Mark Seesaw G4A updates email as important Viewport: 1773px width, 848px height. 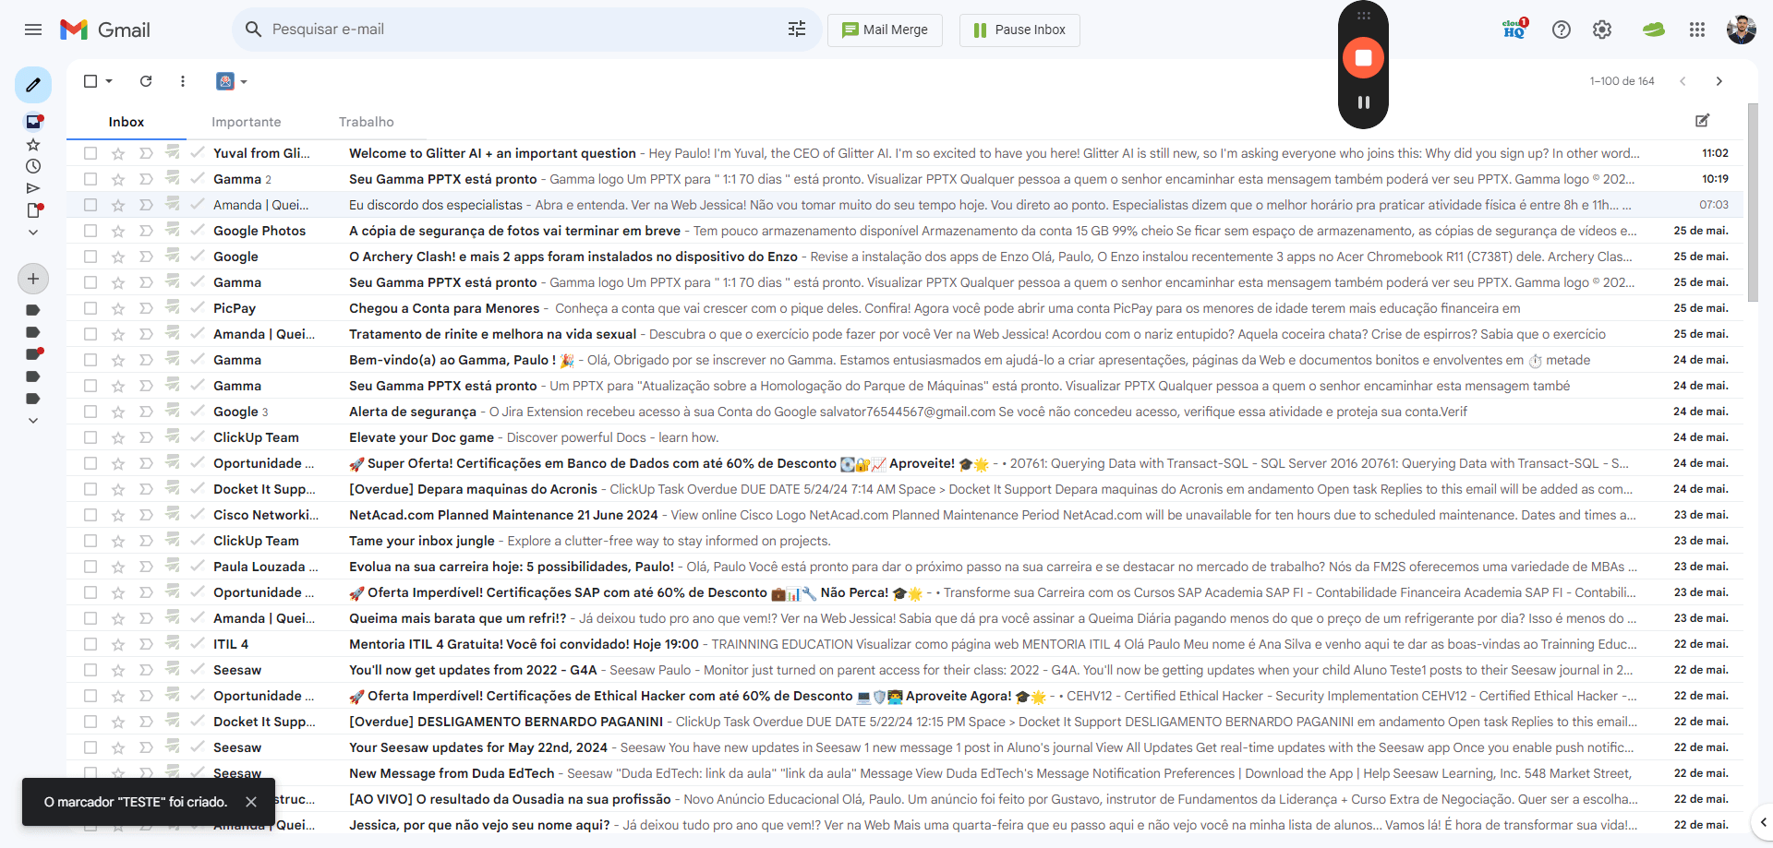(x=146, y=670)
